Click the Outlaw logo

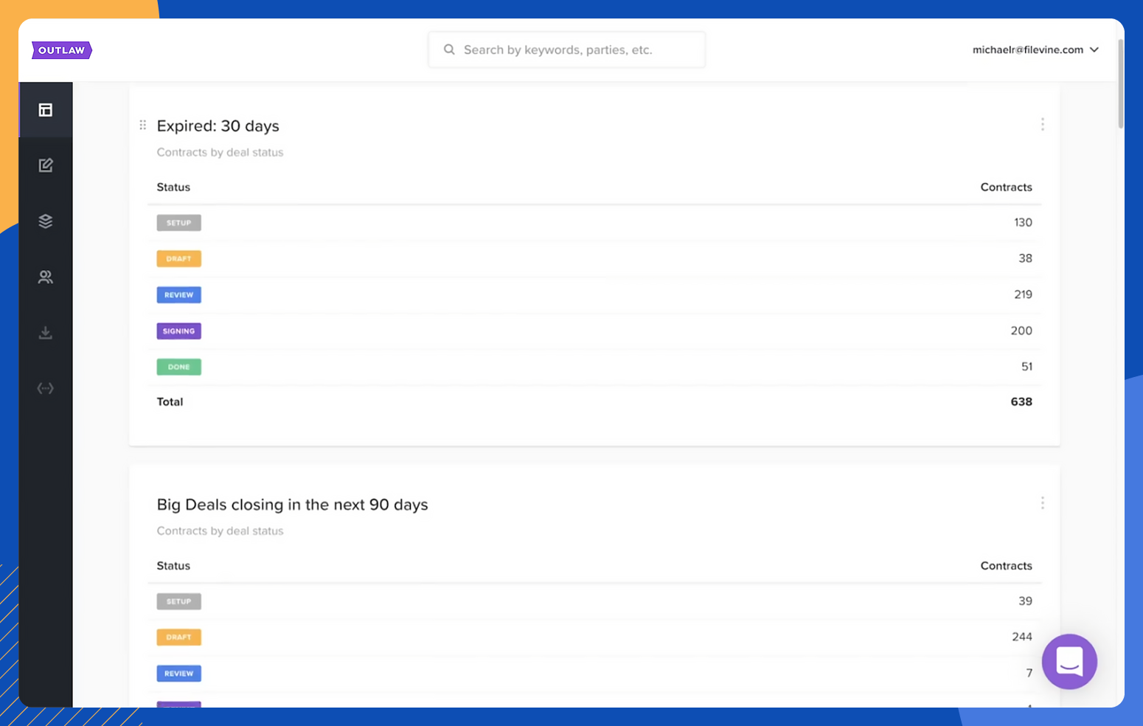pos(61,50)
